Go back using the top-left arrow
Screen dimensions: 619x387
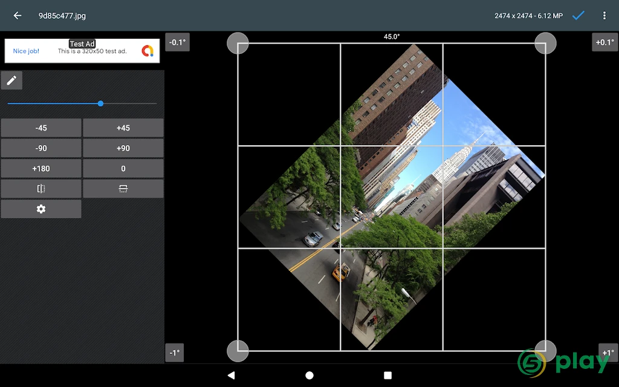click(x=18, y=15)
